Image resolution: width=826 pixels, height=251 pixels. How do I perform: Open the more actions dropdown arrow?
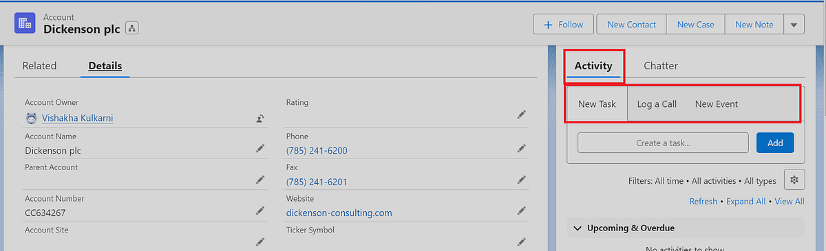[x=794, y=25]
